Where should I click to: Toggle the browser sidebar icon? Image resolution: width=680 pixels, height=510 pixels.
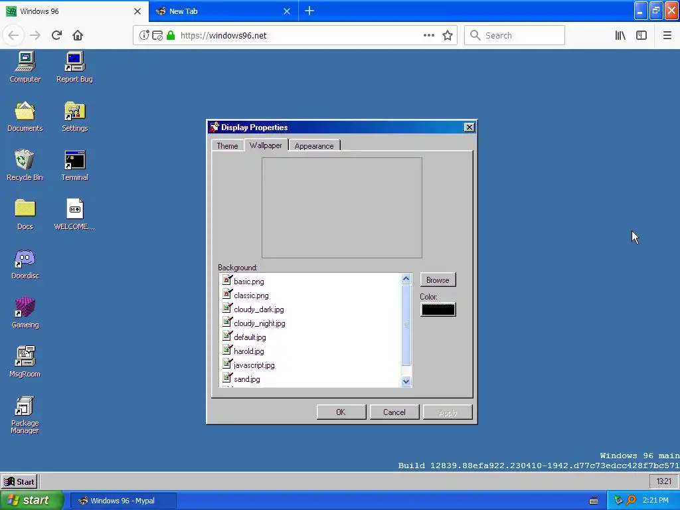click(641, 36)
